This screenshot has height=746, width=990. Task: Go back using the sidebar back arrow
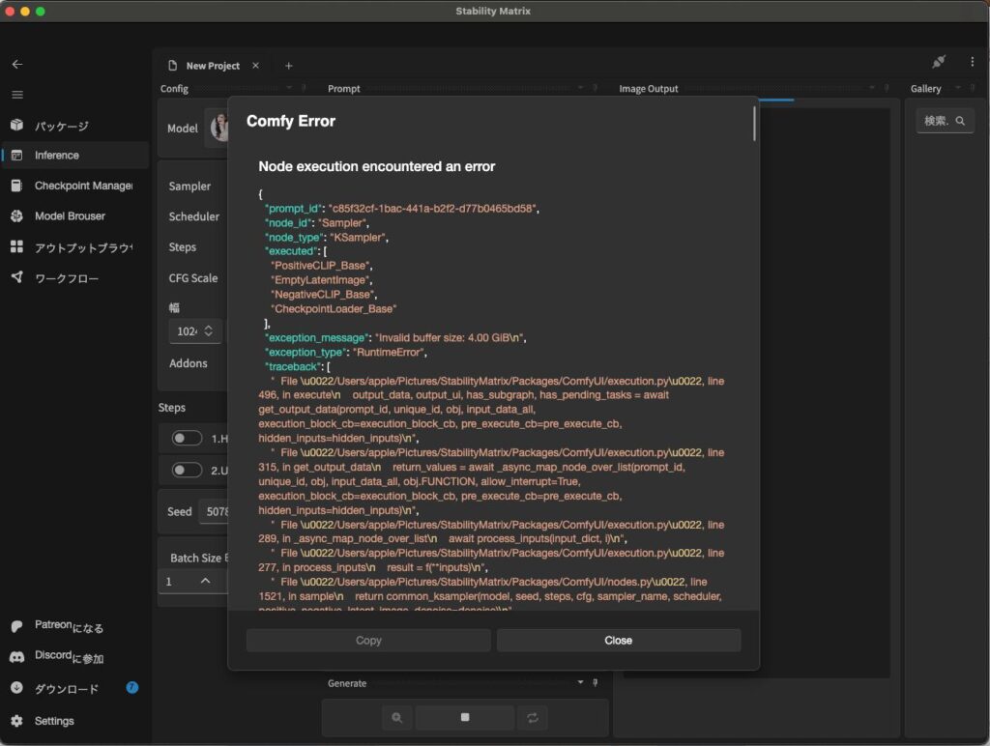coord(17,65)
